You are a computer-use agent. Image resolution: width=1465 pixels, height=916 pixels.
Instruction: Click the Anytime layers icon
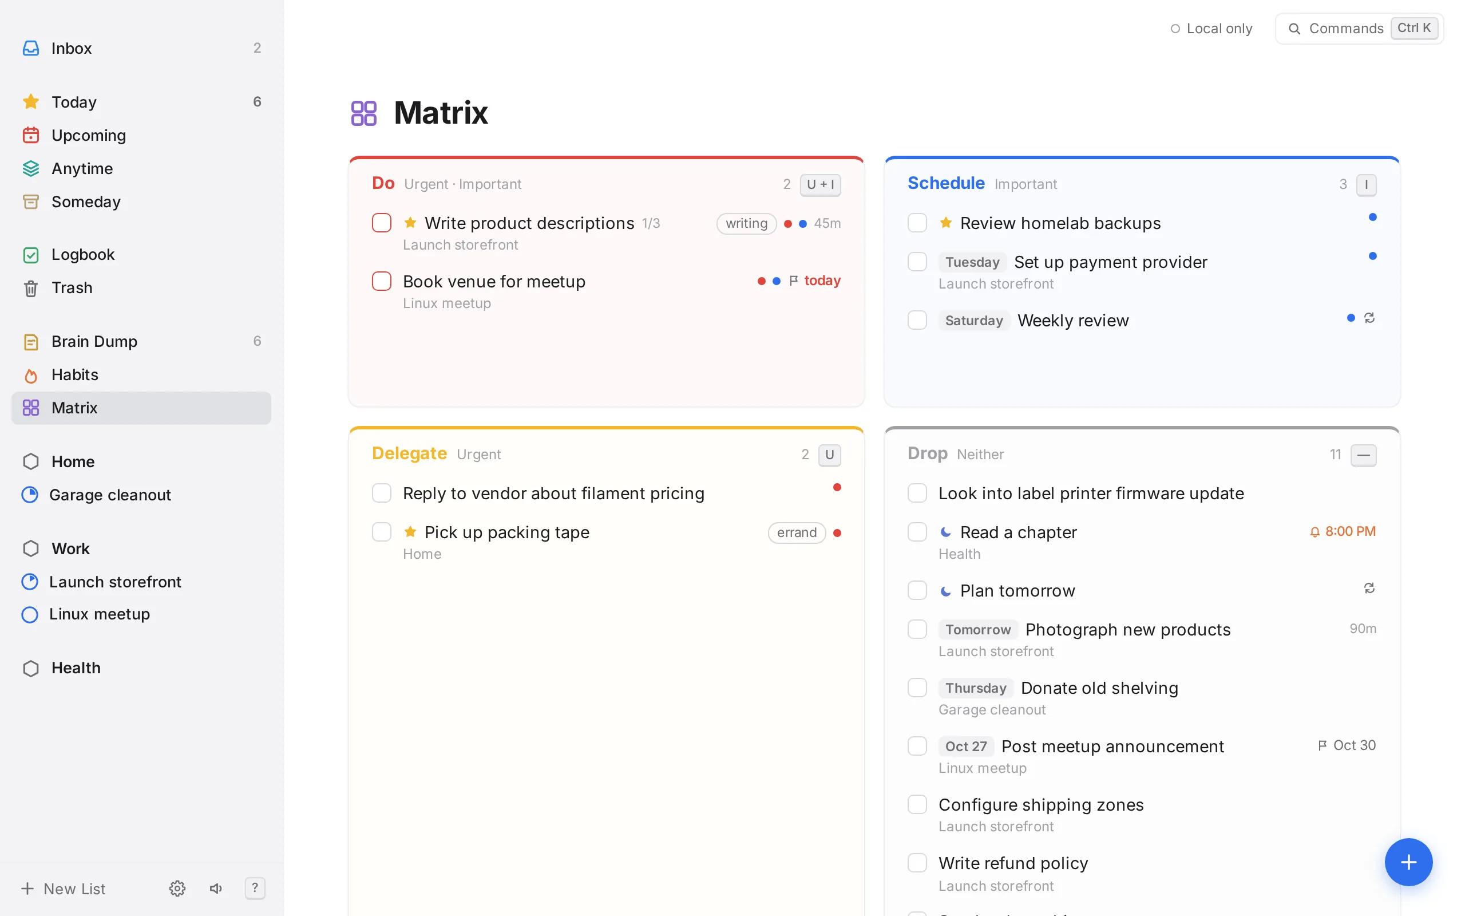coord(31,168)
